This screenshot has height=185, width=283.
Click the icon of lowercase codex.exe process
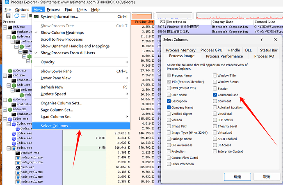(14, 148)
